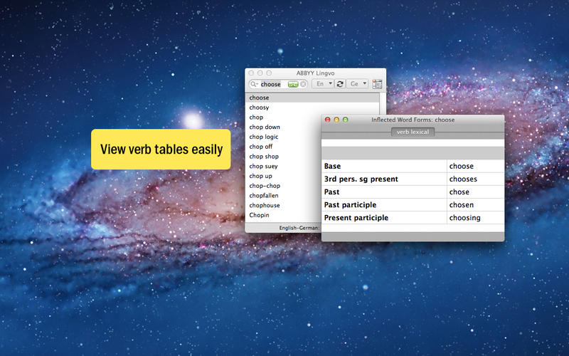Select 'chop shop' in the word list
The width and height of the screenshot is (569, 356).
click(264, 157)
